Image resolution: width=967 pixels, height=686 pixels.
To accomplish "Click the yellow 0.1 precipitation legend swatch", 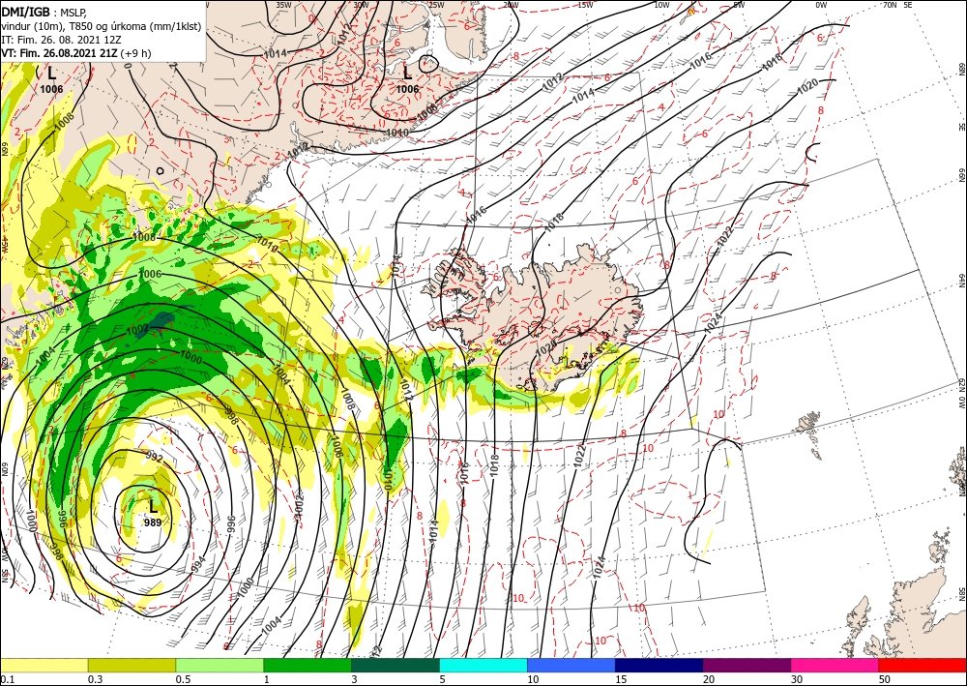I will click(x=44, y=665).
